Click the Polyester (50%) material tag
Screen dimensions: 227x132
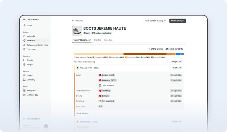click(108, 80)
